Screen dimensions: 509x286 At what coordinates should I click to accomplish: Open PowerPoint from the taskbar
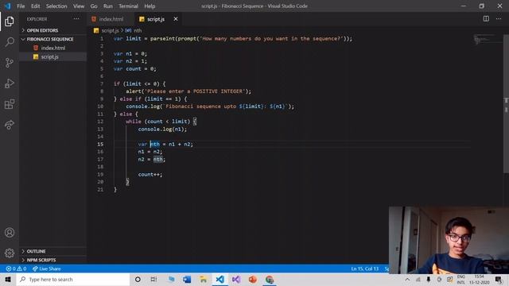(x=253, y=280)
